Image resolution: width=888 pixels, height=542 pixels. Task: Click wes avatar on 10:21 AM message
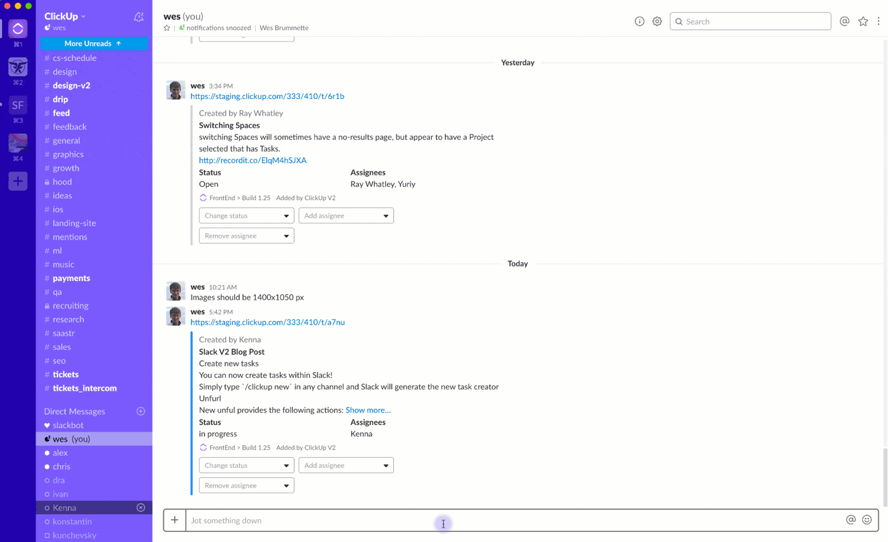175,291
